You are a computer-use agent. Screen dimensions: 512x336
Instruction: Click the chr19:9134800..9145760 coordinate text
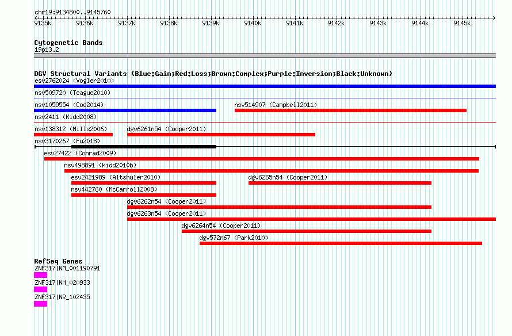(72, 13)
